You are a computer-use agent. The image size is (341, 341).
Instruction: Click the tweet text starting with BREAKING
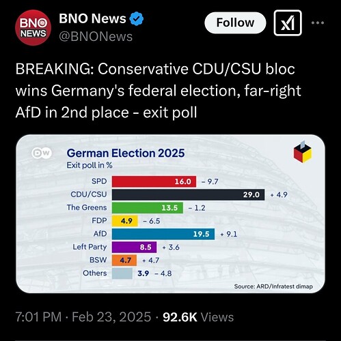point(159,91)
